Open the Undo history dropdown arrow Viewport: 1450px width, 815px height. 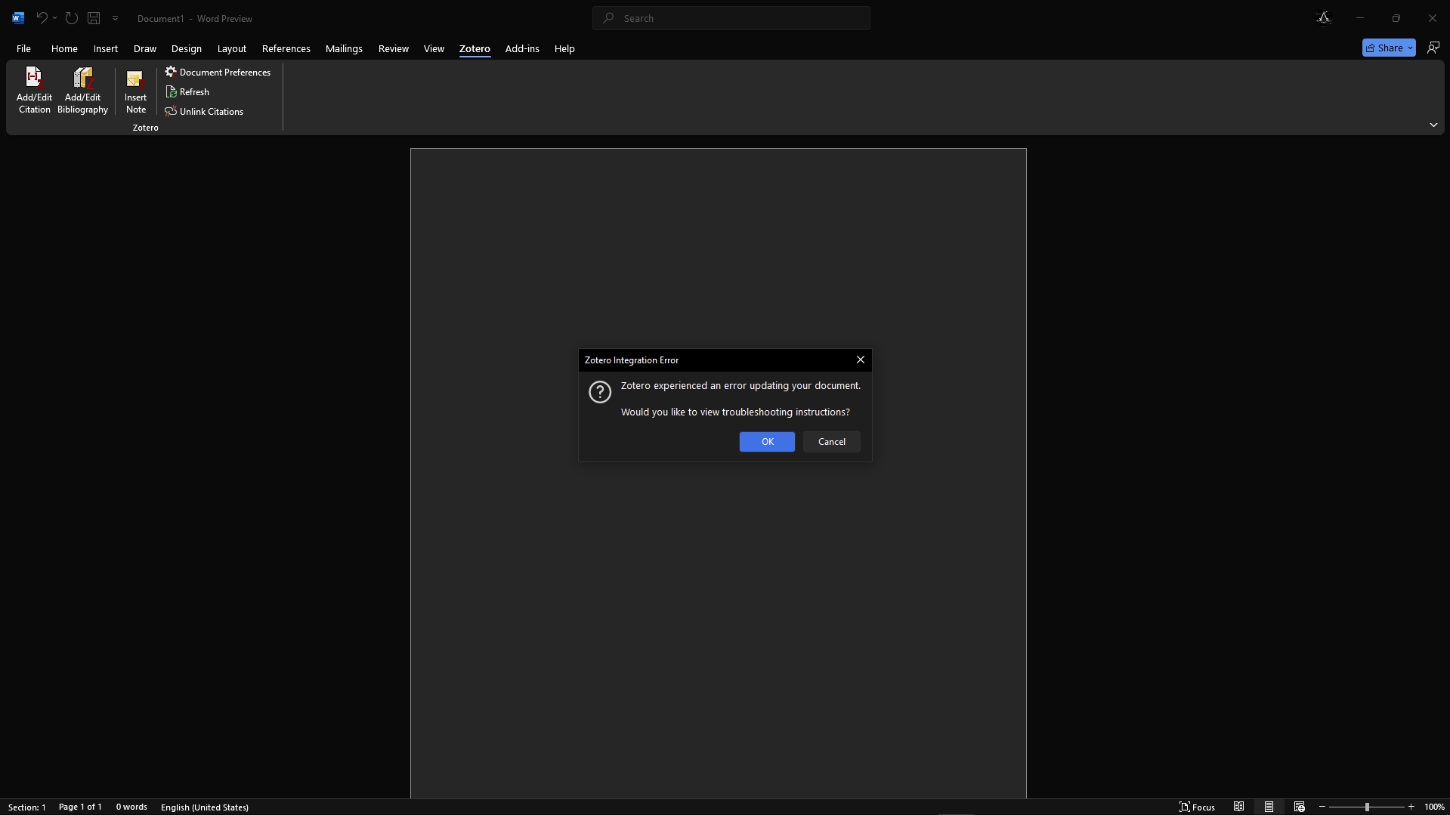tap(54, 18)
